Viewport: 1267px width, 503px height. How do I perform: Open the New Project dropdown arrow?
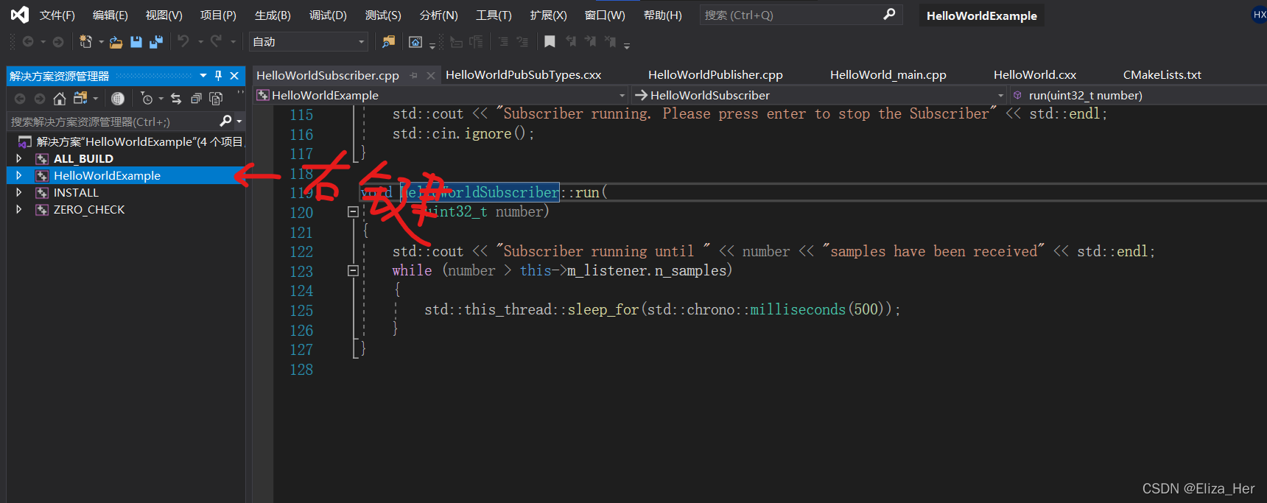click(x=101, y=42)
